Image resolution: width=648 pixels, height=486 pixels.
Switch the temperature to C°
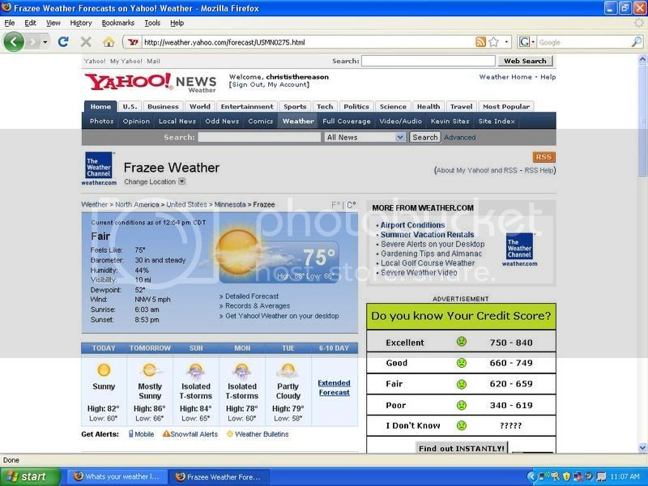352,205
